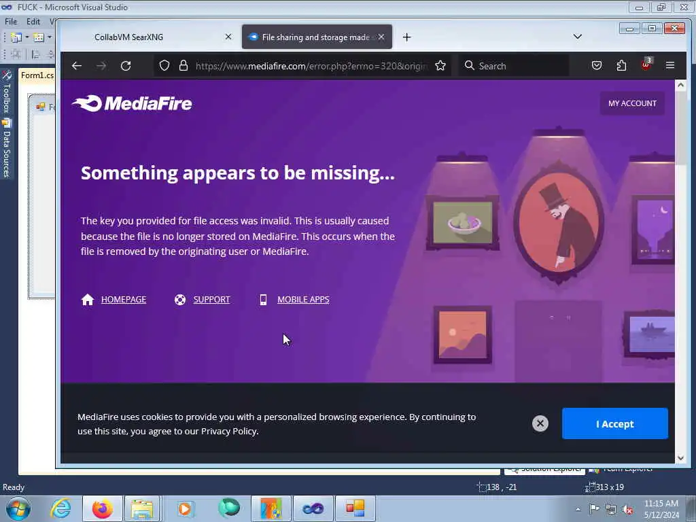The height and width of the screenshot is (522, 696).
Task: Click the paint-style colorful taskbar icon
Action: click(x=271, y=508)
